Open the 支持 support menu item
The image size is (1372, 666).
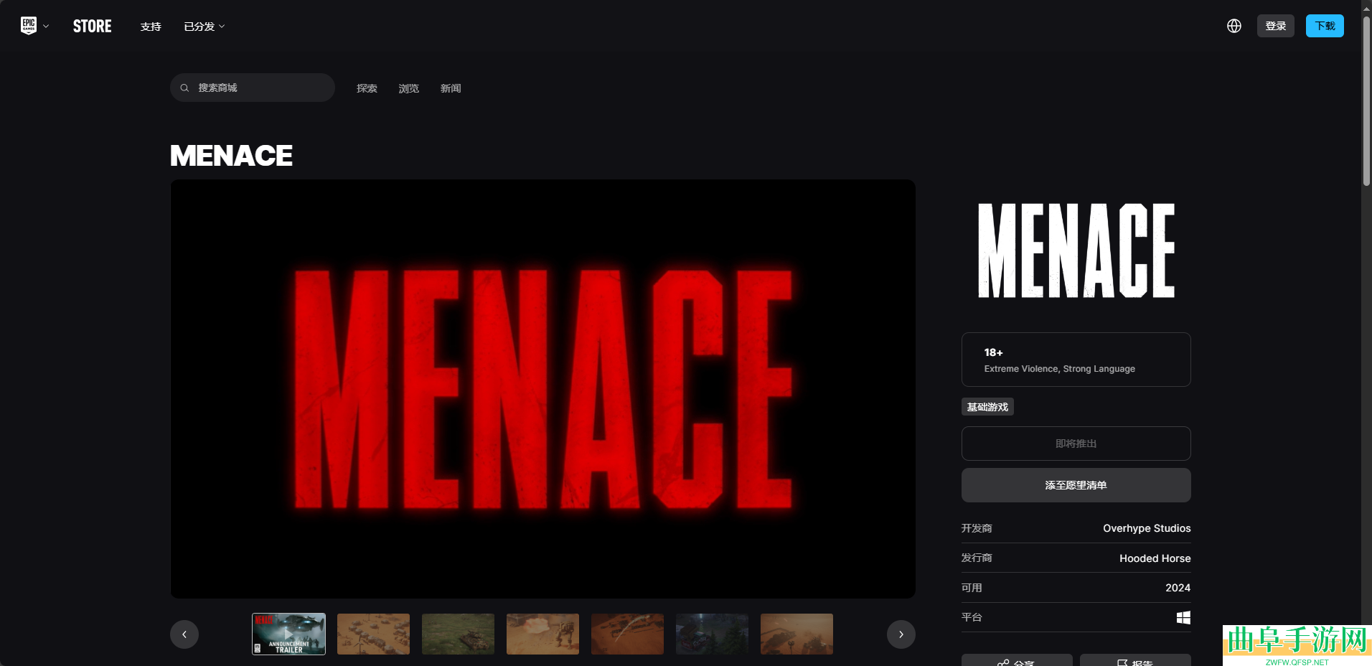point(151,27)
